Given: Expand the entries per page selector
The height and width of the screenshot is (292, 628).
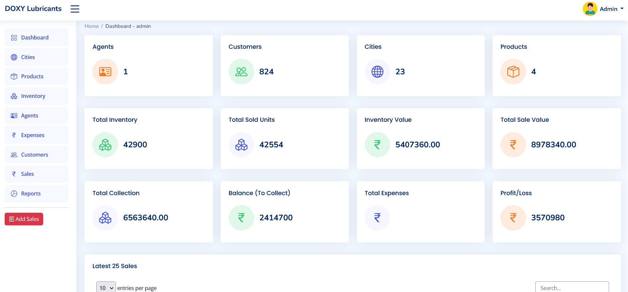Looking at the screenshot, I should tap(106, 288).
